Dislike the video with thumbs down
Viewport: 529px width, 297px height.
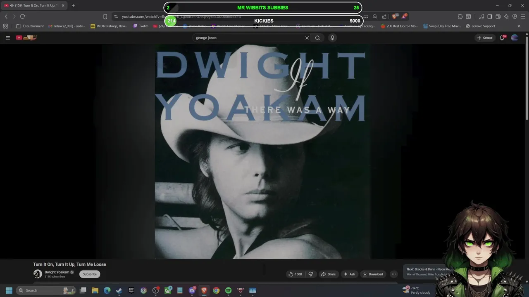tap(311, 274)
